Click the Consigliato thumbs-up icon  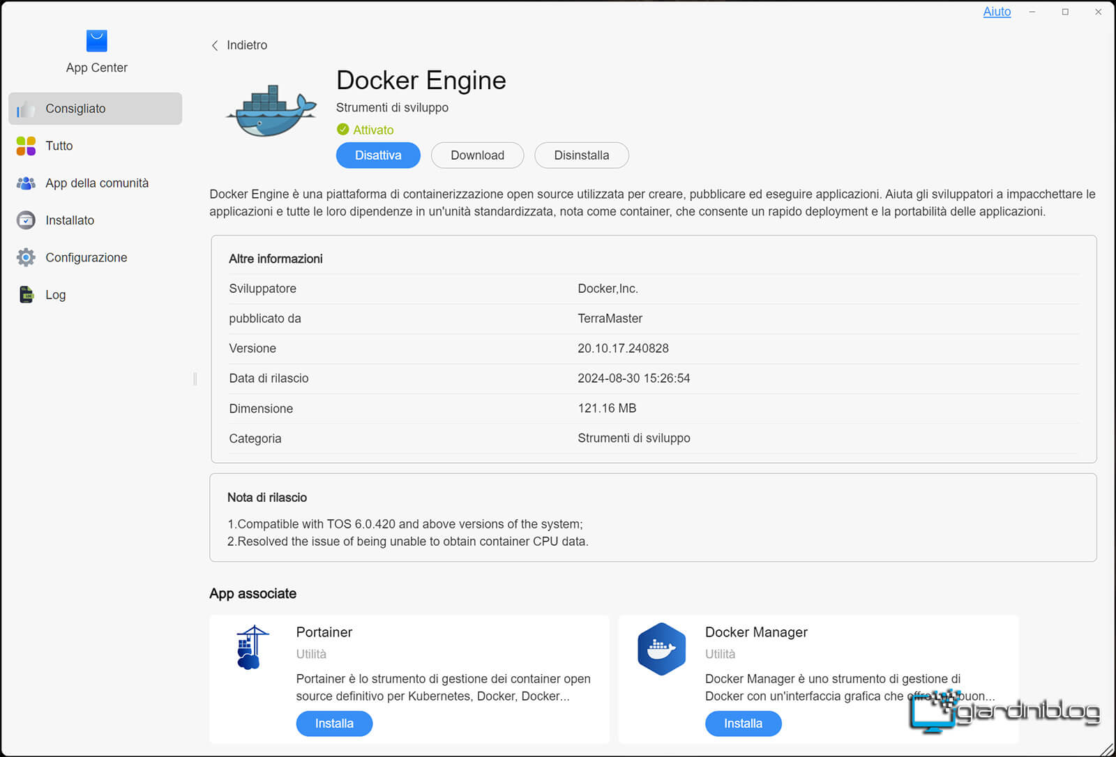click(x=26, y=109)
